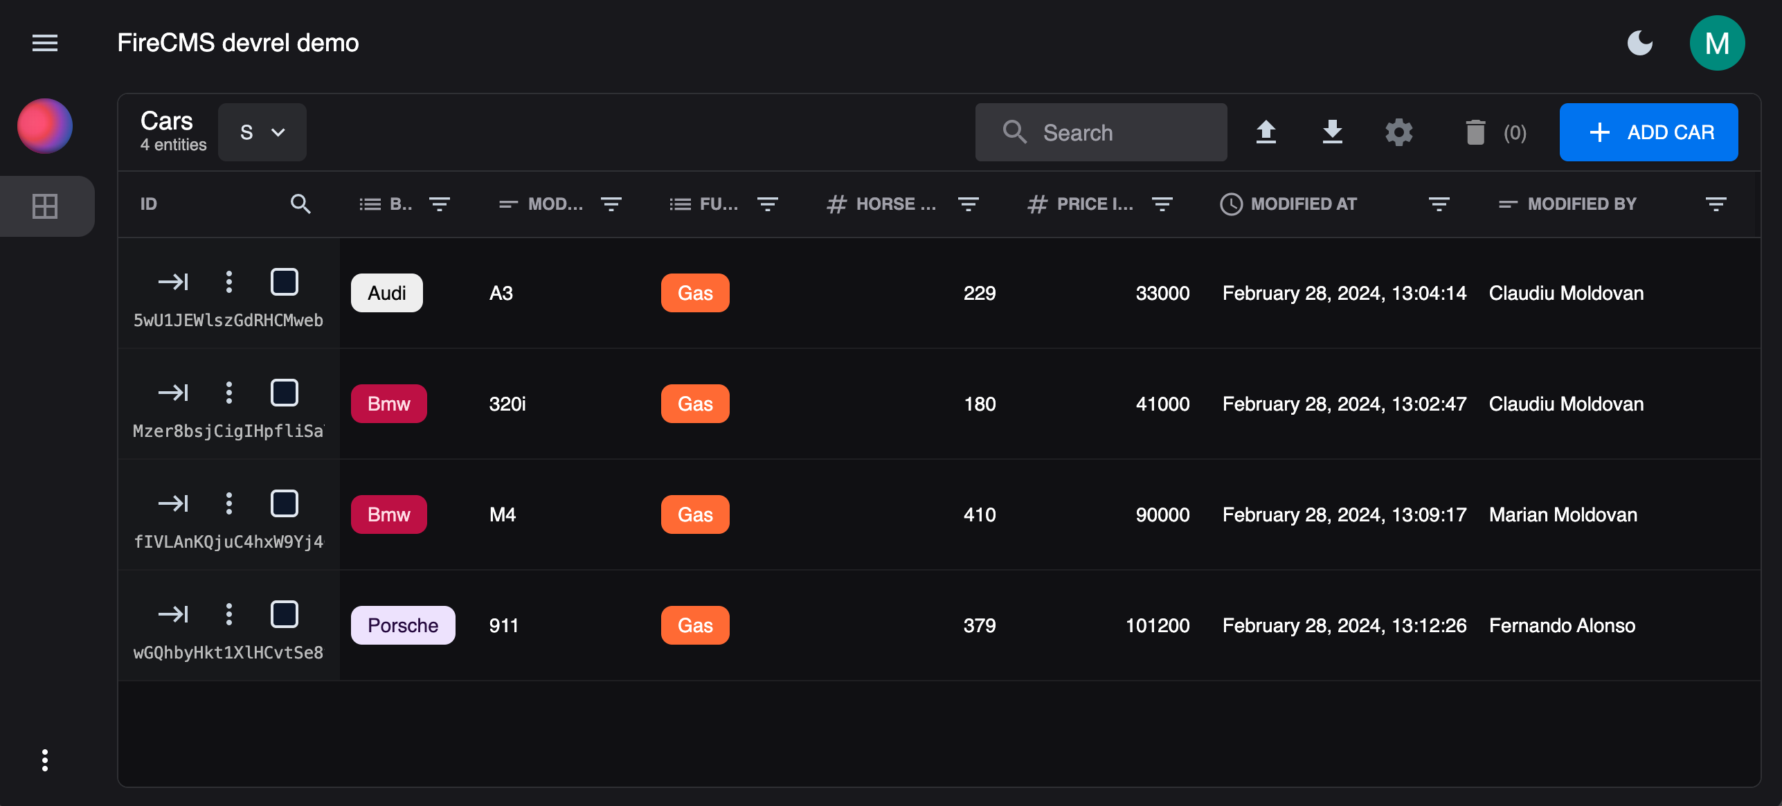Select the checkbox on the BMW 320i row
Image resolution: width=1782 pixels, height=806 pixels.
click(x=284, y=392)
